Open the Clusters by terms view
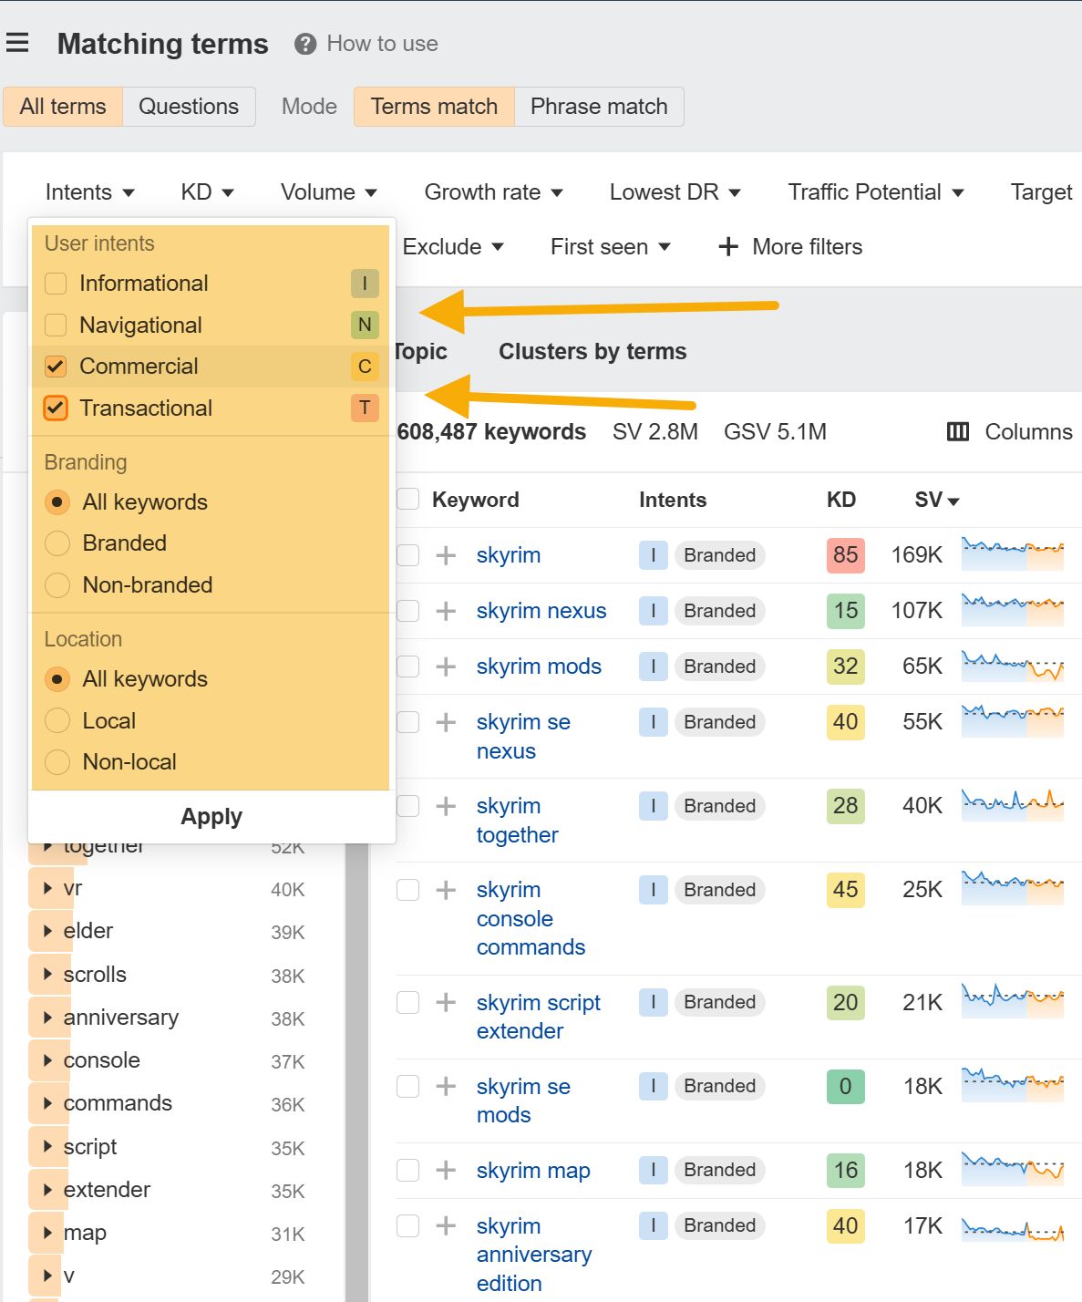This screenshot has width=1082, height=1302. (x=592, y=351)
